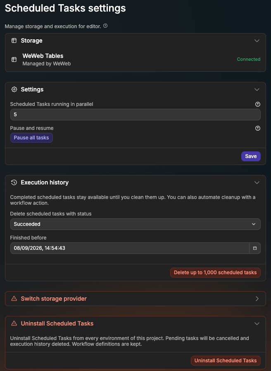The width and height of the screenshot is (271, 371).
Task: Save the settings
Action: 251,156
